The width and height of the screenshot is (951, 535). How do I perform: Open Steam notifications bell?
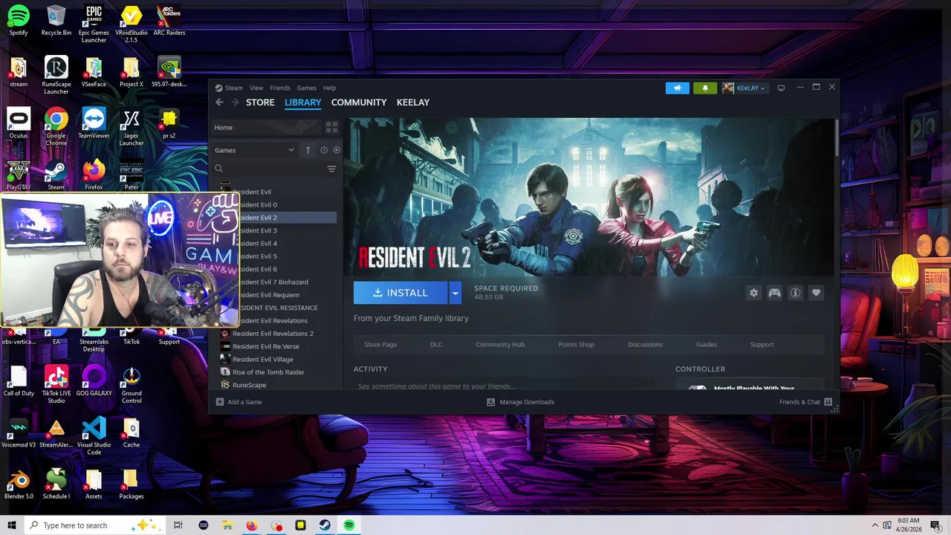point(705,88)
